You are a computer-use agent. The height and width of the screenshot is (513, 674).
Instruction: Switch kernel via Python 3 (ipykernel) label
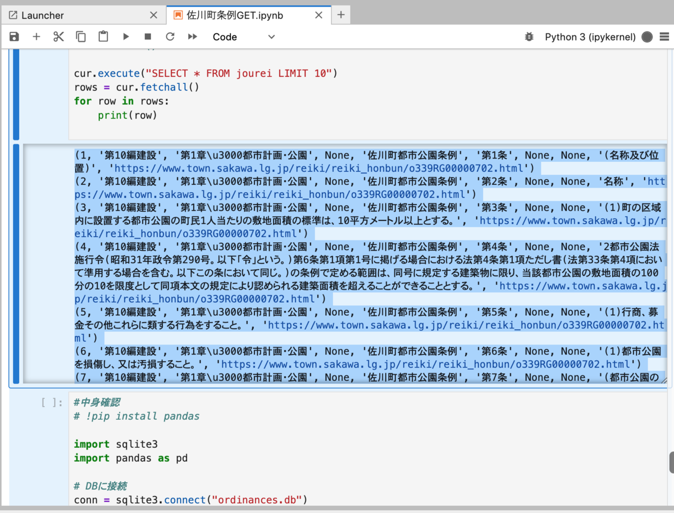coord(590,37)
